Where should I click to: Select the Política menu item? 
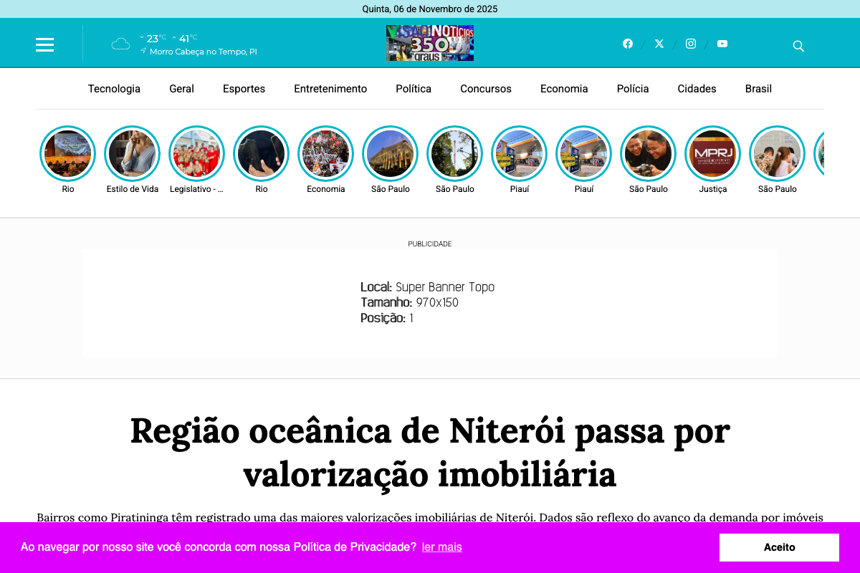[x=414, y=88]
